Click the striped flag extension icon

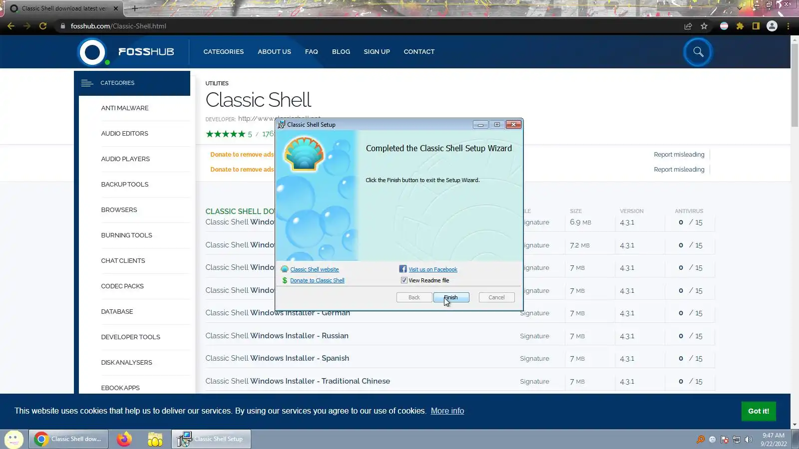[x=724, y=26]
